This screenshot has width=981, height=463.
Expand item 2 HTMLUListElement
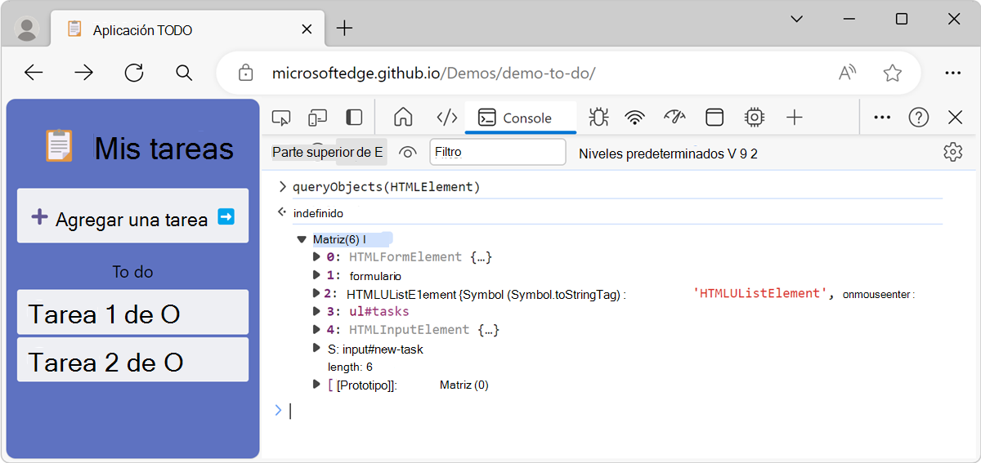317,293
